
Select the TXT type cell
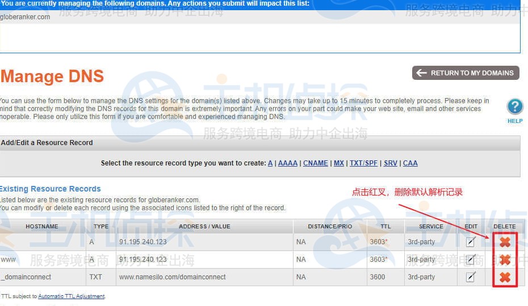(101, 277)
